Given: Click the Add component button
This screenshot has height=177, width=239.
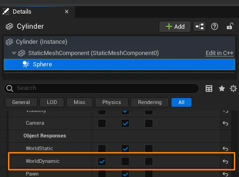Looking at the screenshot, I should (x=175, y=26).
